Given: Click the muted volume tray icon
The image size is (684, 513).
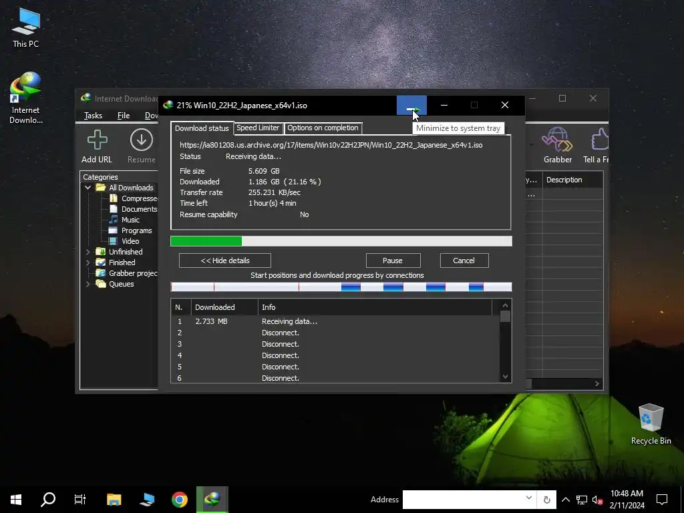Looking at the screenshot, I should [597, 500].
